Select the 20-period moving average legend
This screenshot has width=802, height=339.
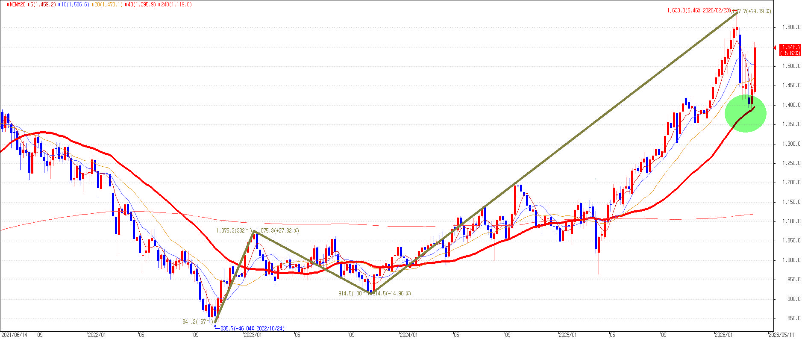[107, 4]
